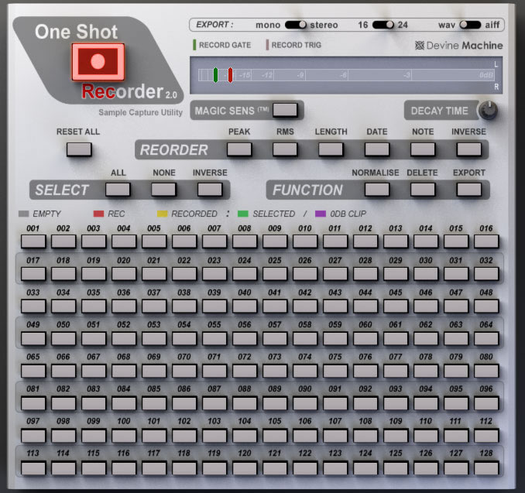Screen dimensions: 525x493
Task: Click the red record trig marker
Action: (230, 75)
